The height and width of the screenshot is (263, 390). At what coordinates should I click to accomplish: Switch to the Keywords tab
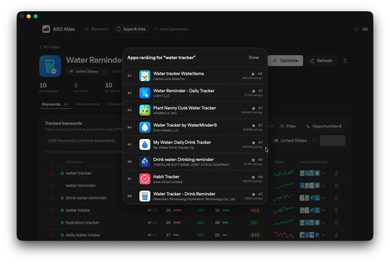56,104
